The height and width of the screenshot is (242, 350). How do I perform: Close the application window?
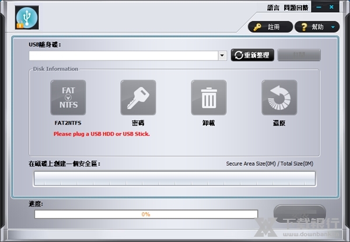coord(331,7)
